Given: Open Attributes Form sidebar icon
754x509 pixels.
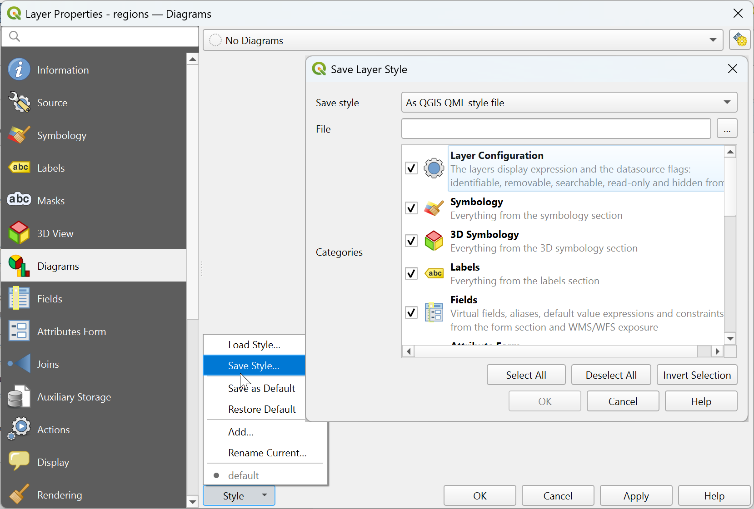Looking at the screenshot, I should 19,331.
